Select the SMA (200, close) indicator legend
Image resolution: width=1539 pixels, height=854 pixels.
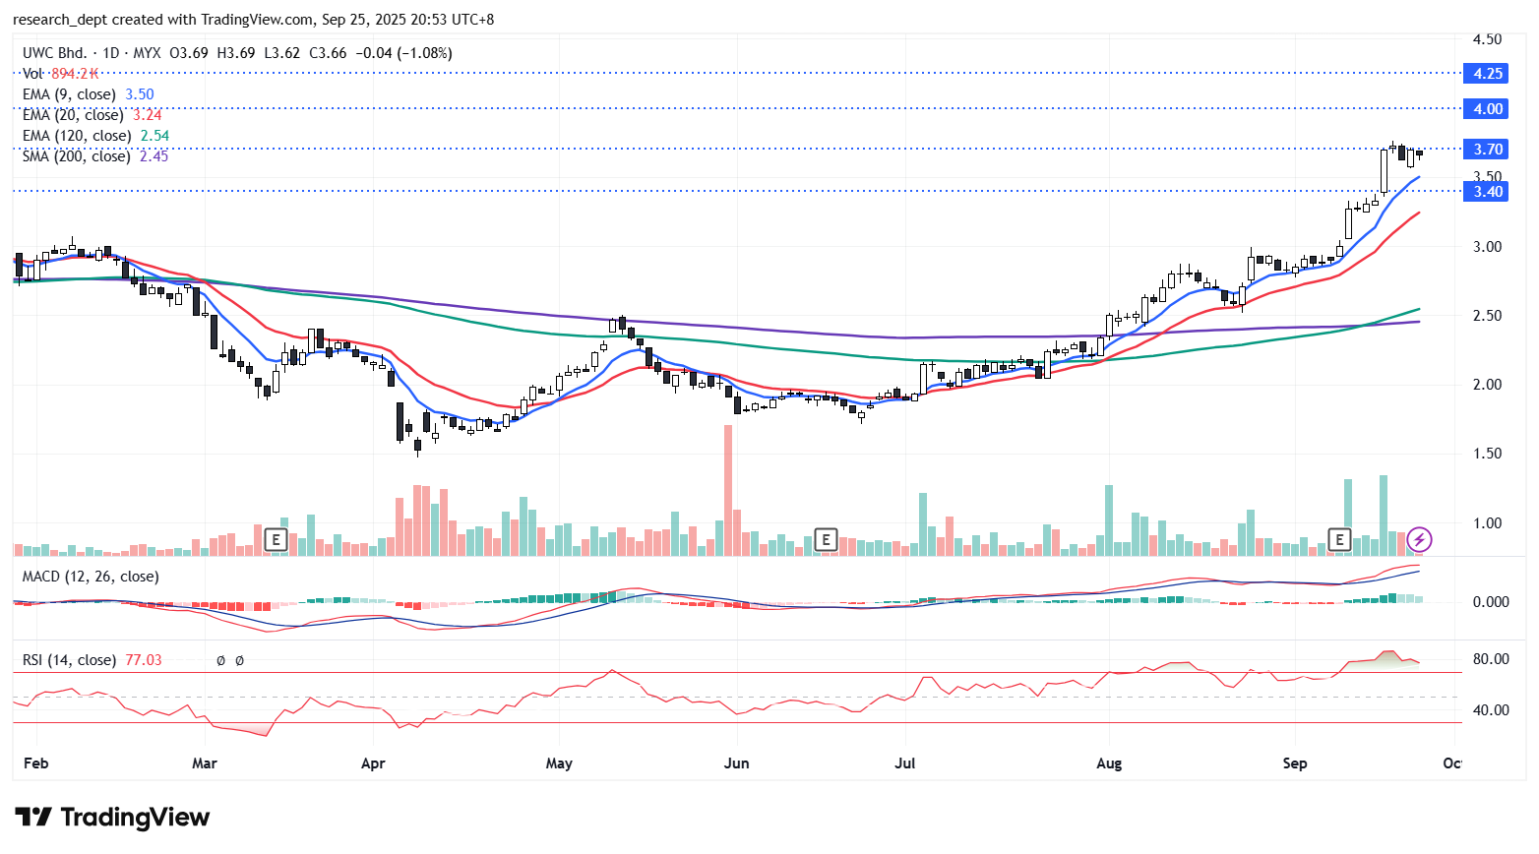click(76, 156)
